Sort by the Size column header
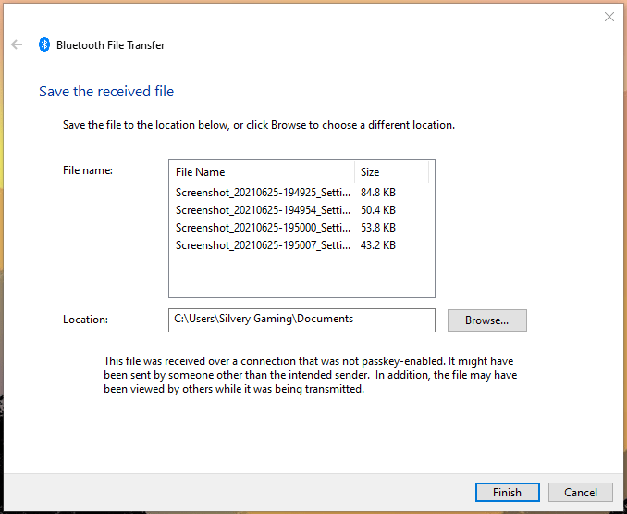The width and height of the screenshot is (627, 514). pos(391,172)
